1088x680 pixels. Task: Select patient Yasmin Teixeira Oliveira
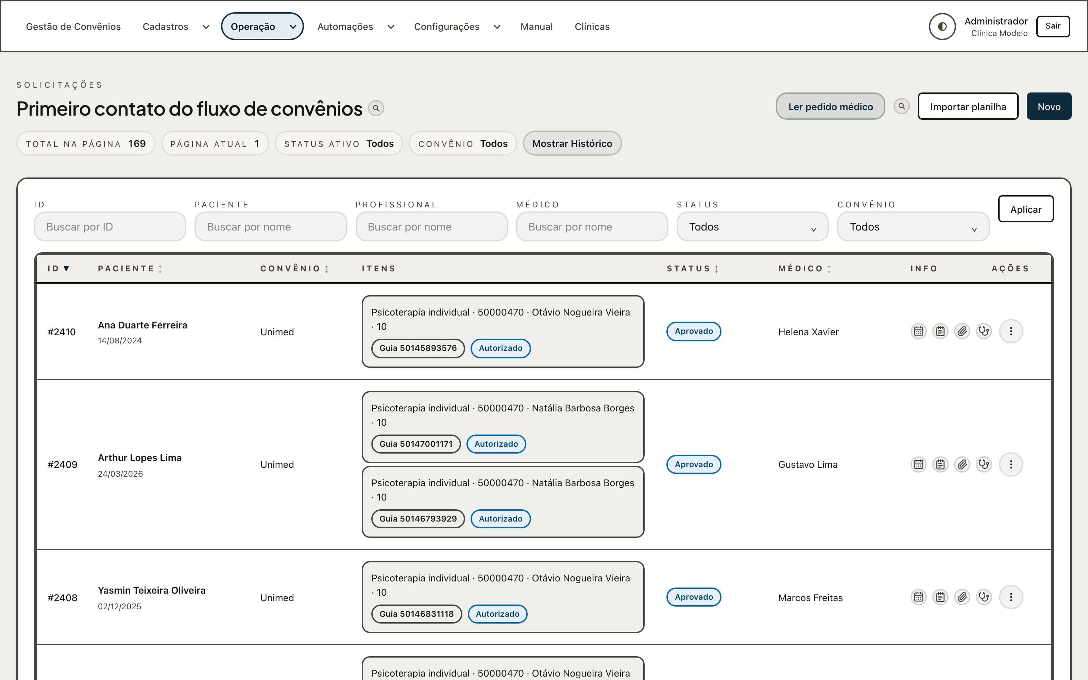point(152,591)
